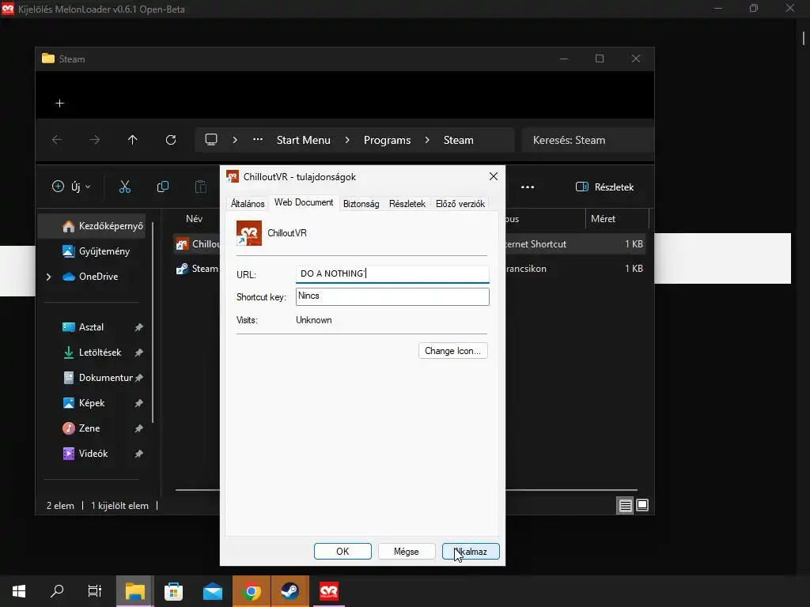Expand chevron after Programs breadcrumb
Image resolution: width=810 pixels, height=607 pixels.
click(427, 140)
